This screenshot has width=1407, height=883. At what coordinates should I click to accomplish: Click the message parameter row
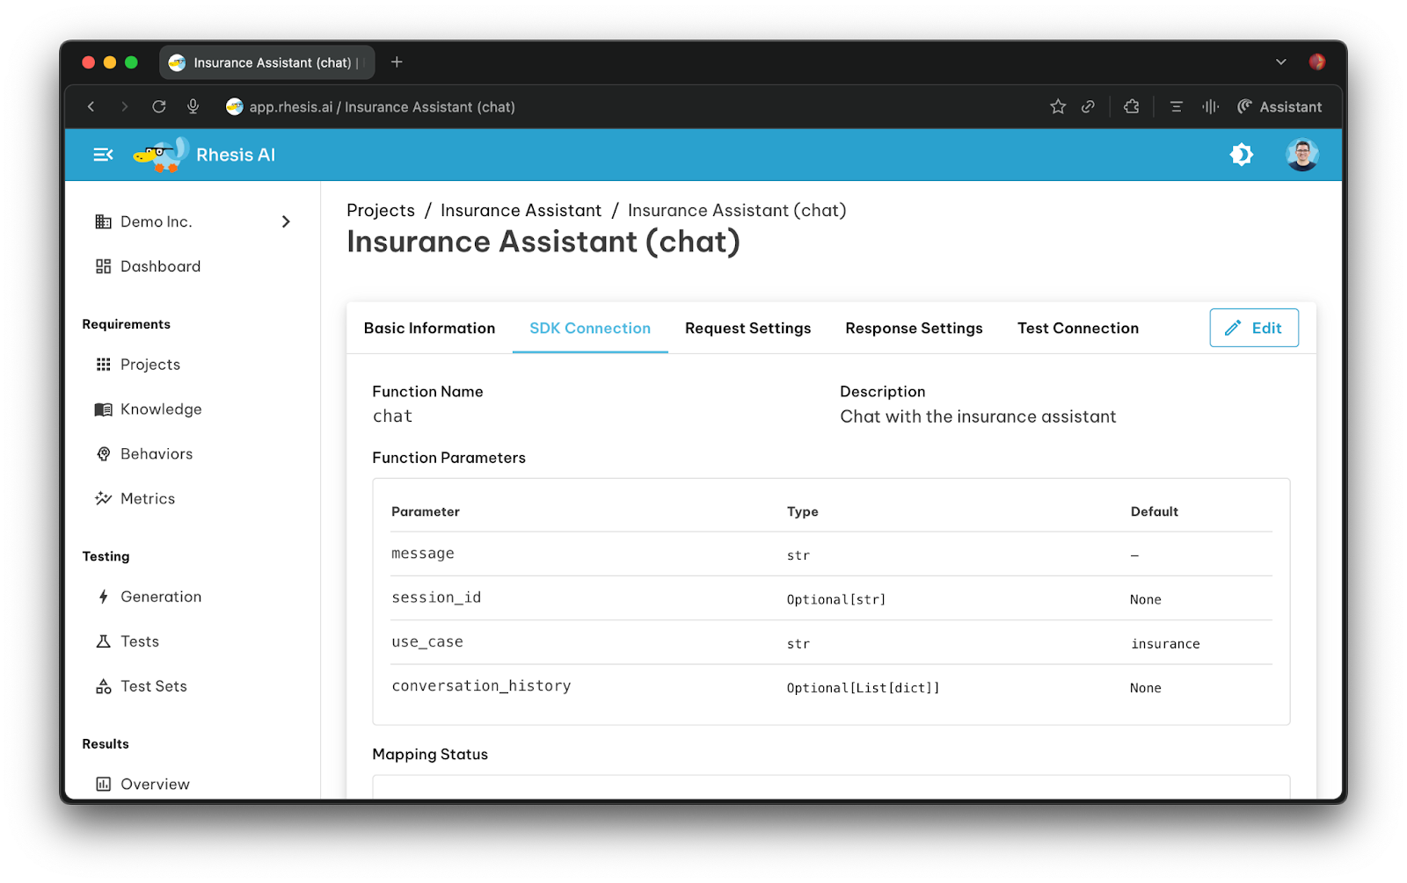click(831, 554)
